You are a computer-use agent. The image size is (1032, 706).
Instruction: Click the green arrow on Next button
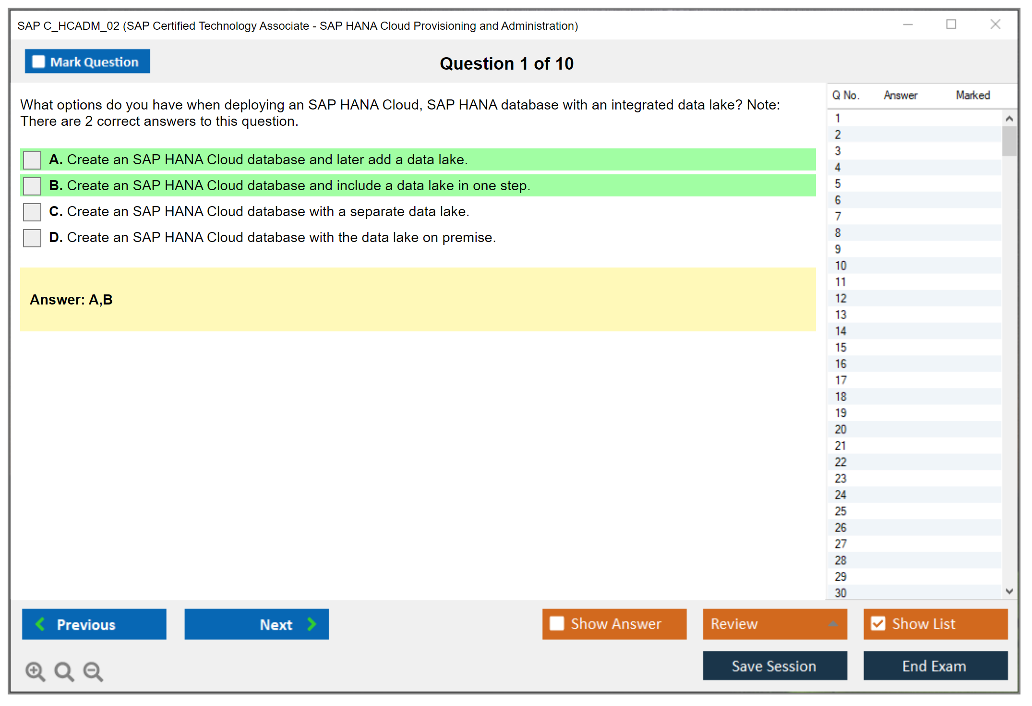coord(312,624)
